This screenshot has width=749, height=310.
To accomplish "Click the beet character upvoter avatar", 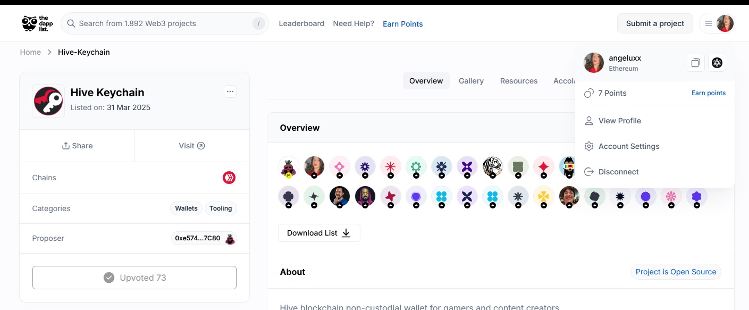I will coord(289,167).
